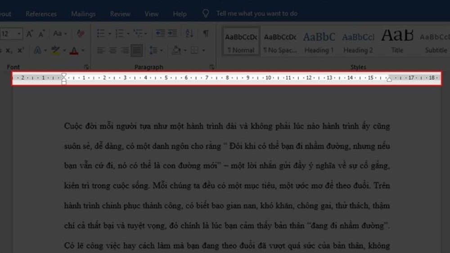The image size is (450, 253).
Task: Apply the text highlight color
Action: pyautogui.click(x=55, y=50)
